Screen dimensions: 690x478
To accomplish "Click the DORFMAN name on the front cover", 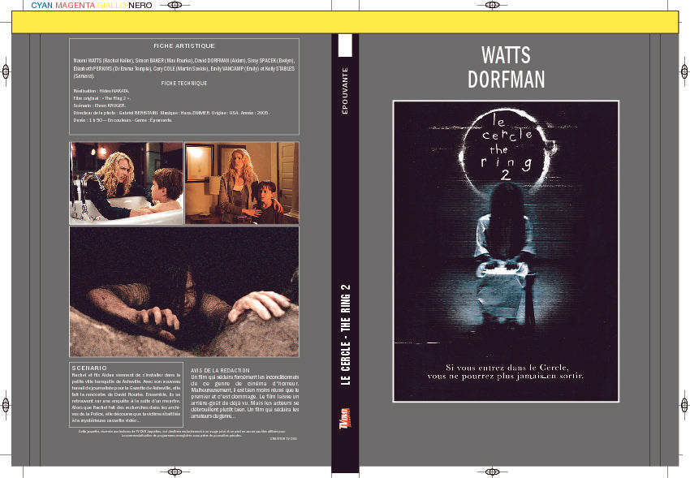I will click(506, 80).
